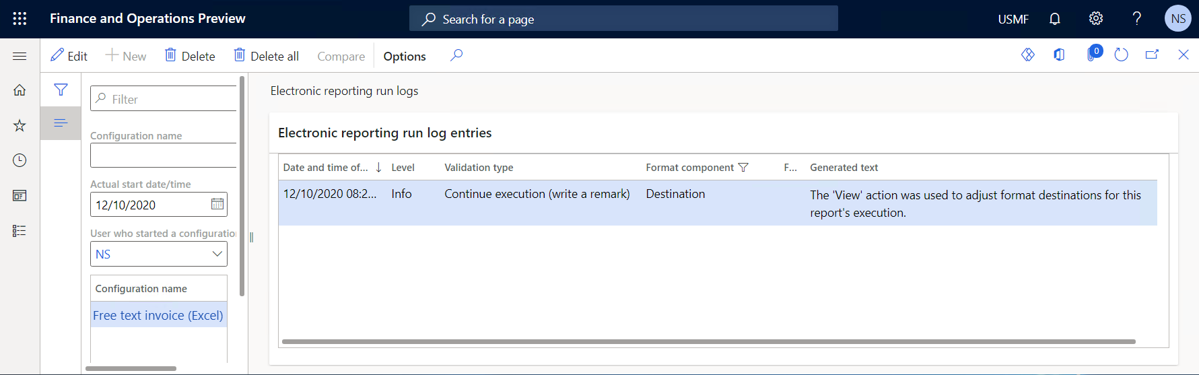Click the Electronic reporting run log entries heading

[384, 133]
